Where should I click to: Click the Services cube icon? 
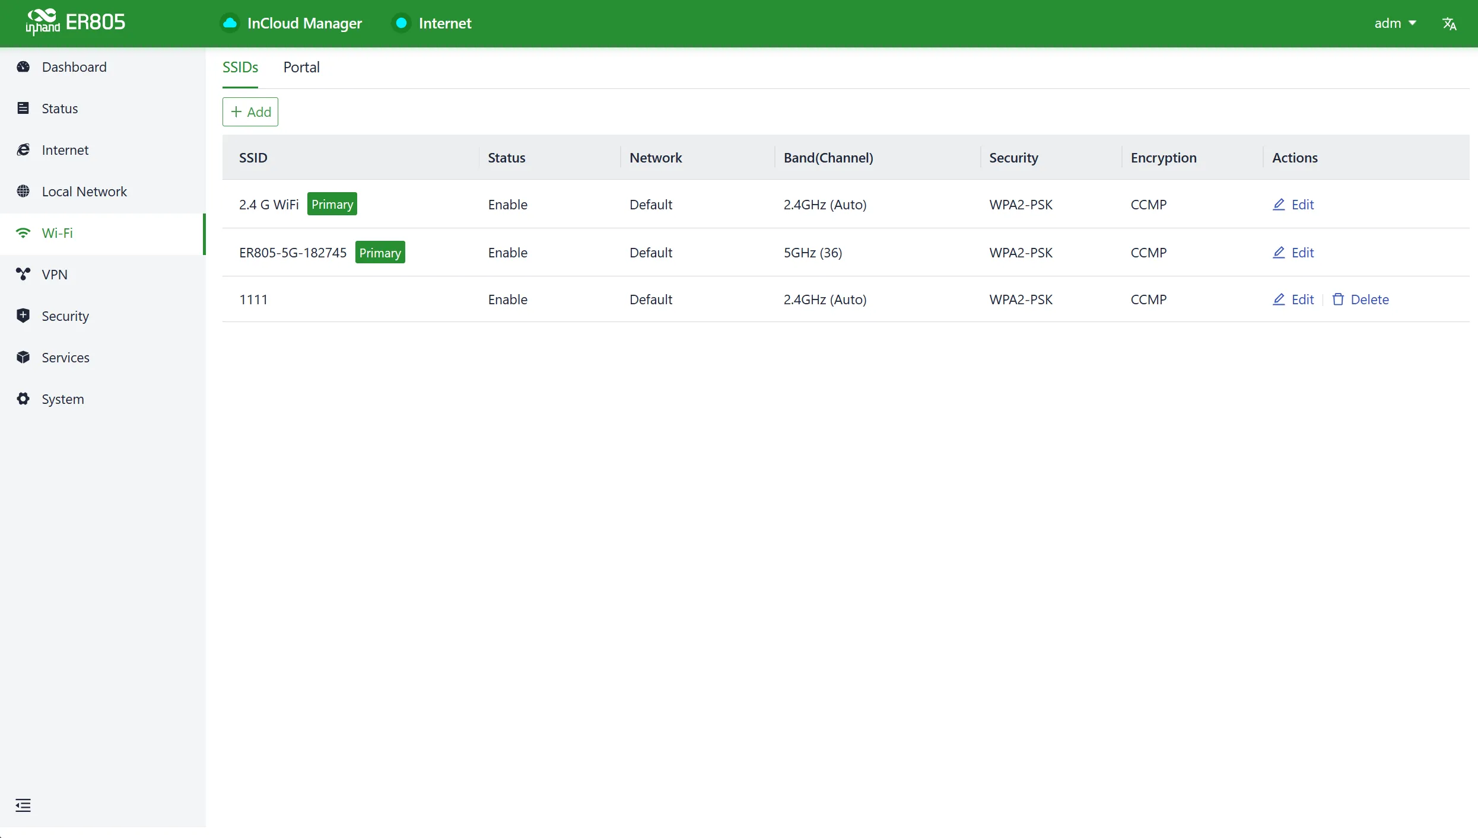[x=23, y=357]
